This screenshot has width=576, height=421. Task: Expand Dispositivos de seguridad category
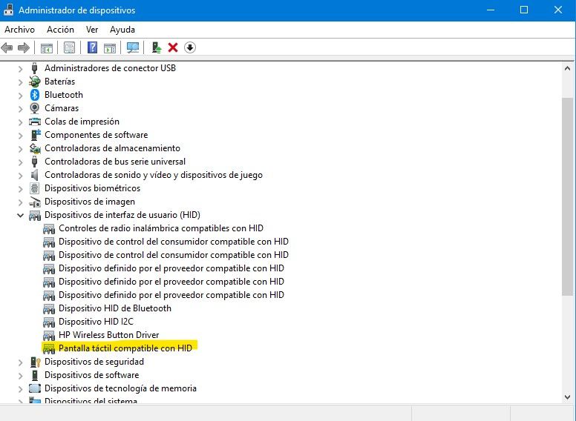click(21, 362)
